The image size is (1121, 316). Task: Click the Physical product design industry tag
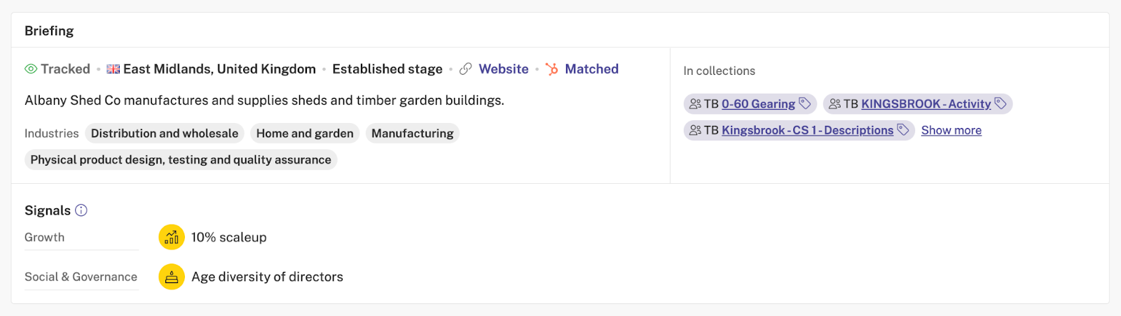tap(181, 160)
